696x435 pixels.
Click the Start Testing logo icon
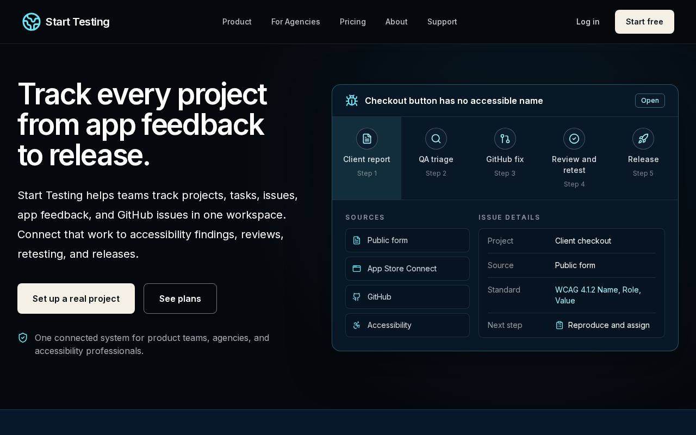pyautogui.click(x=32, y=22)
